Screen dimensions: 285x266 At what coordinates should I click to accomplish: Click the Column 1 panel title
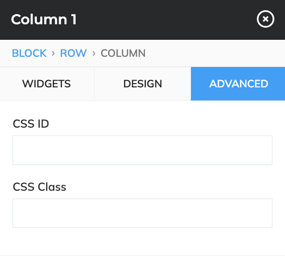pos(44,19)
